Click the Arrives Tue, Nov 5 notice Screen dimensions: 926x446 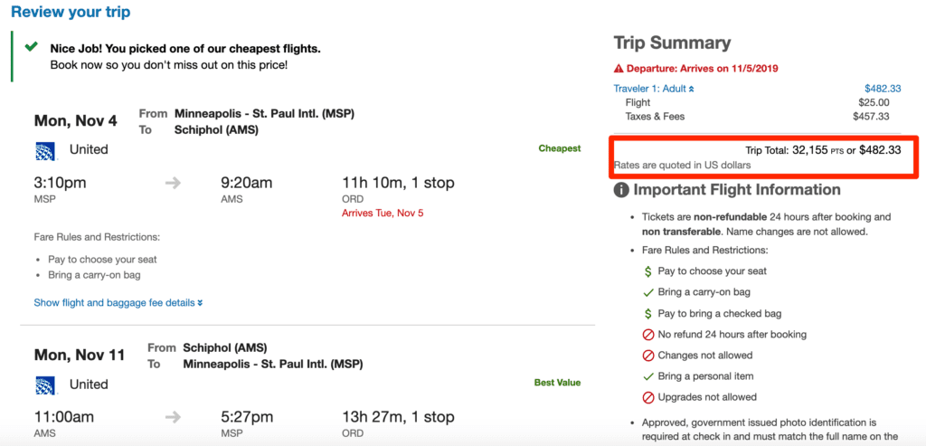coord(383,214)
